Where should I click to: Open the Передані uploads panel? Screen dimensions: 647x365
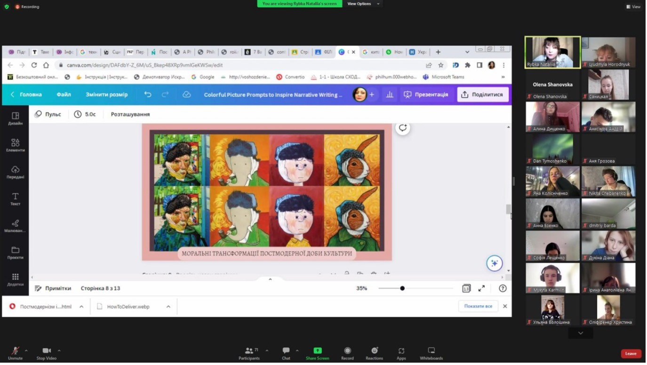[15, 172]
